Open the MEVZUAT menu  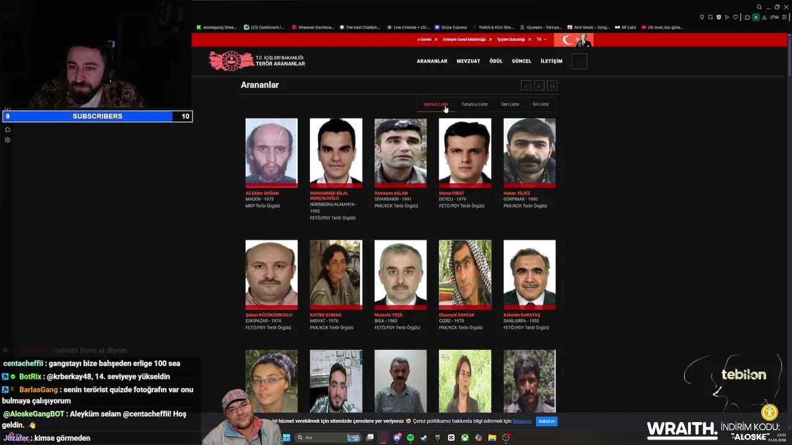click(468, 61)
